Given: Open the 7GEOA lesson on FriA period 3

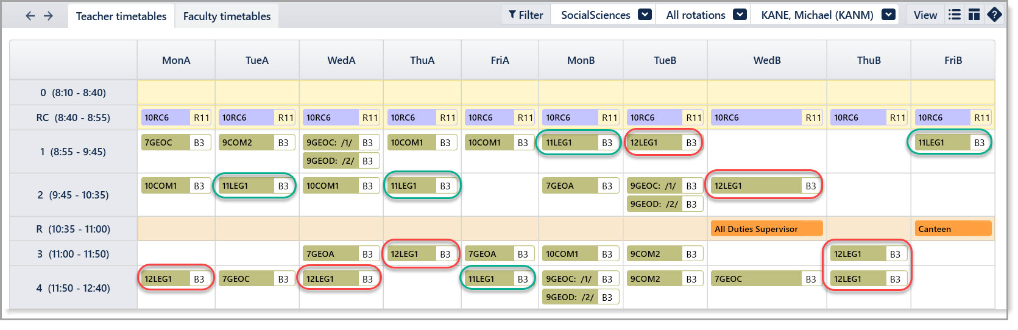Looking at the screenshot, I should 500,254.
